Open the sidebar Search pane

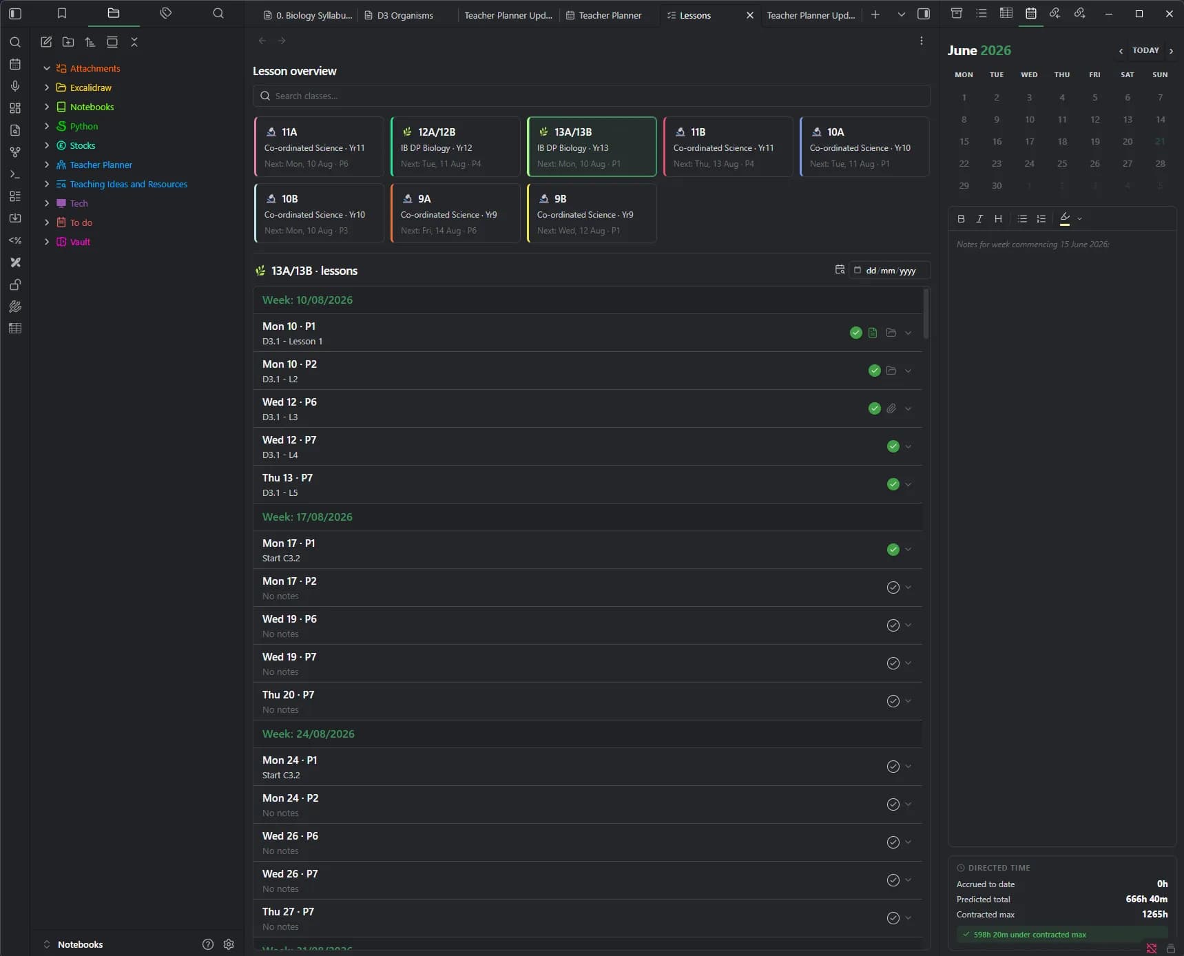tap(218, 13)
